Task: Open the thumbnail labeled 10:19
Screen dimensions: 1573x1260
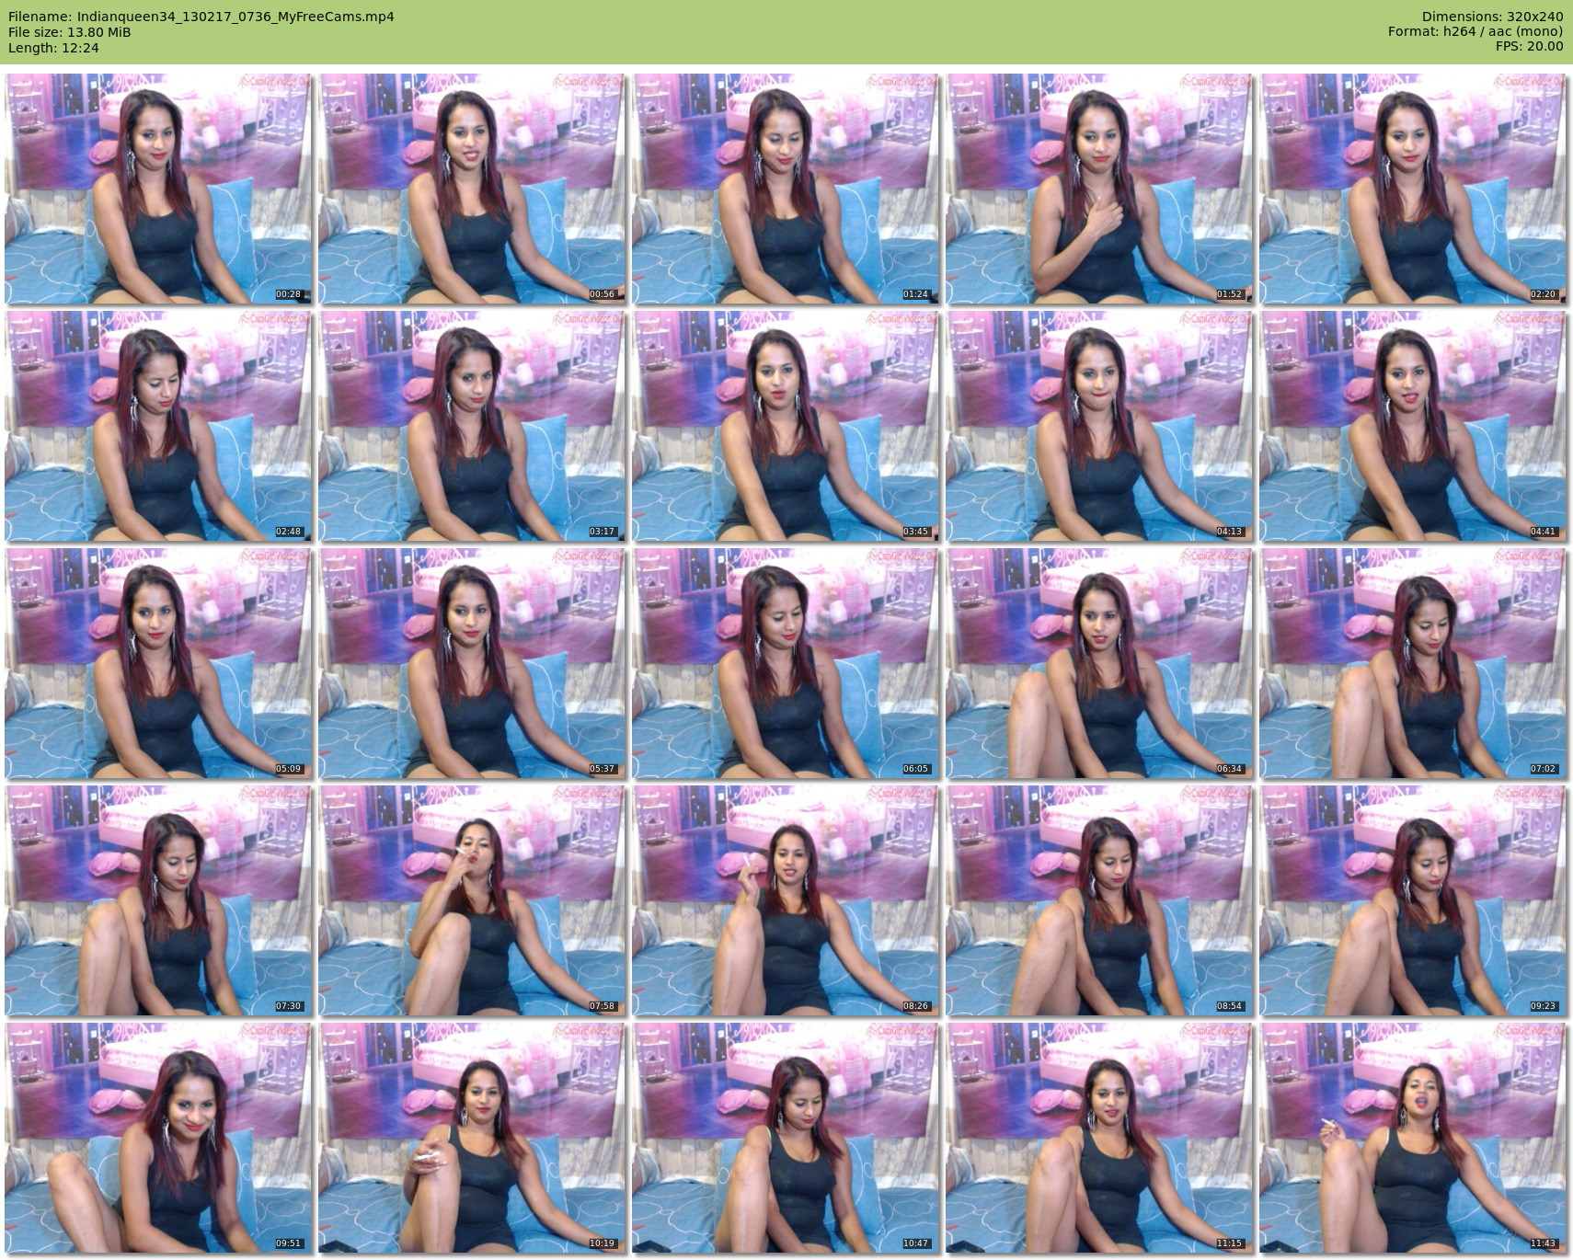Action: click(x=472, y=1138)
